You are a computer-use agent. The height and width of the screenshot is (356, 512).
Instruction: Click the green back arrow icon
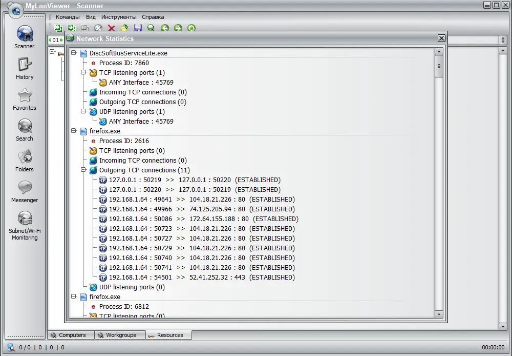click(x=164, y=28)
